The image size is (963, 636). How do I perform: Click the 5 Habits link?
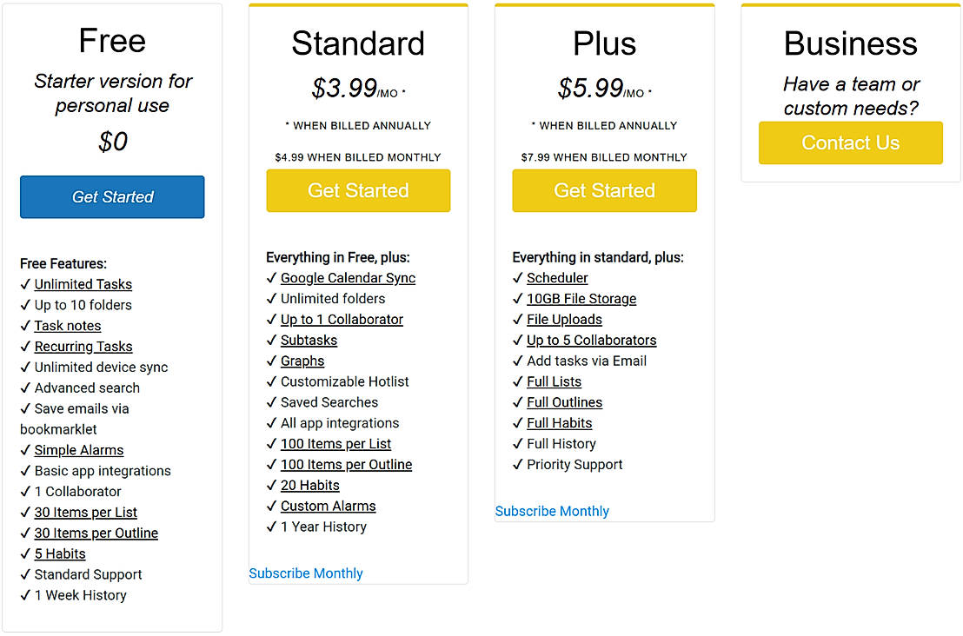[x=60, y=553]
